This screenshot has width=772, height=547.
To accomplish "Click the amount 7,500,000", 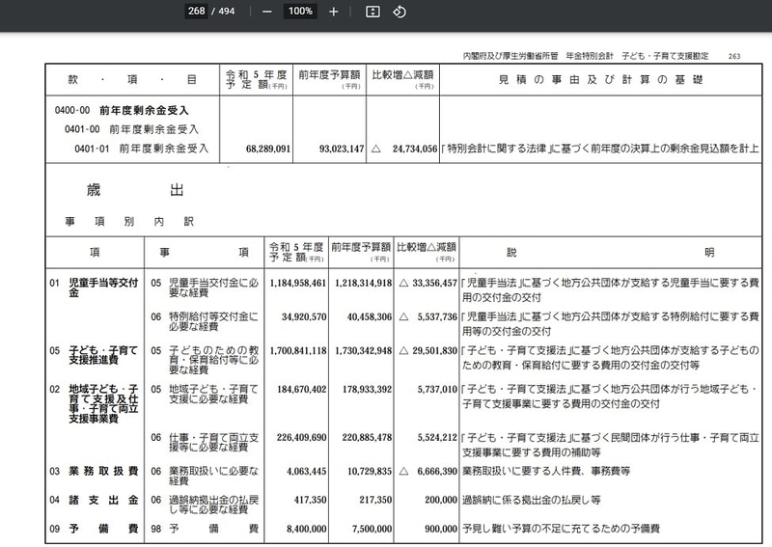I will tap(372, 530).
